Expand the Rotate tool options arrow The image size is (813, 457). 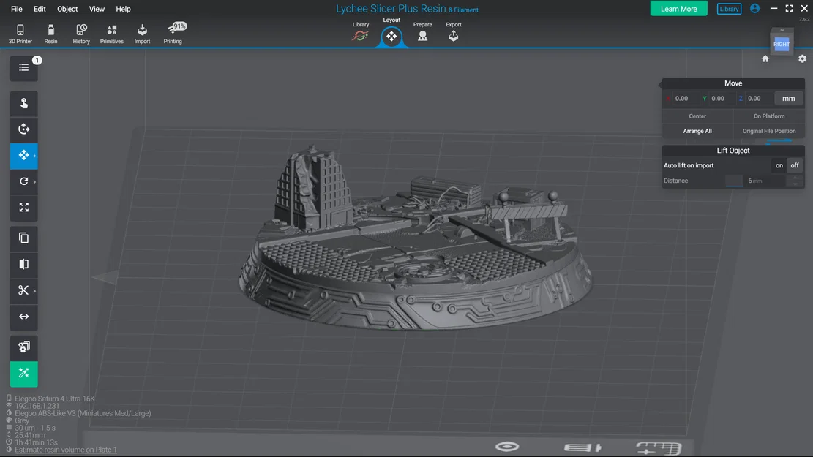(34, 182)
